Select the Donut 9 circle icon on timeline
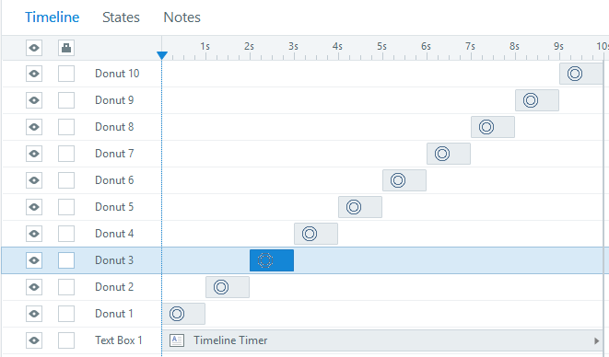The width and height of the screenshot is (609, 357). tap(531, 100)
